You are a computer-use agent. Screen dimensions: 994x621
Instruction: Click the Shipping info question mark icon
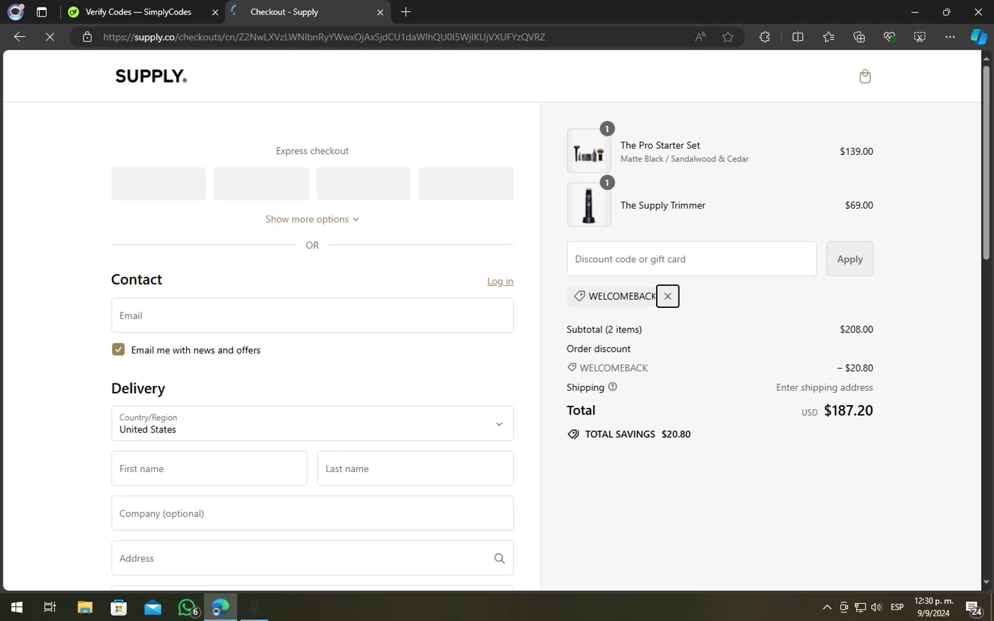tap(612, 387)
